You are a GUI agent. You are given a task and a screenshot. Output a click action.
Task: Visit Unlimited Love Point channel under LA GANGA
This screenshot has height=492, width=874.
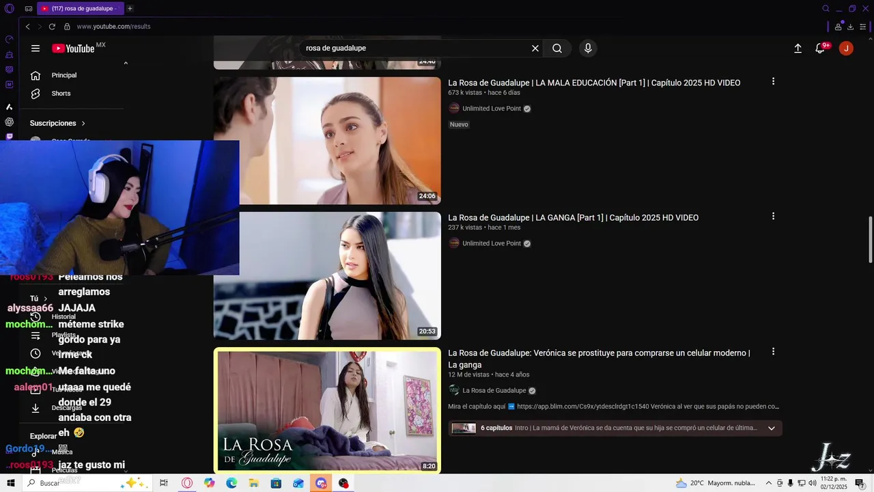(492, 243)
